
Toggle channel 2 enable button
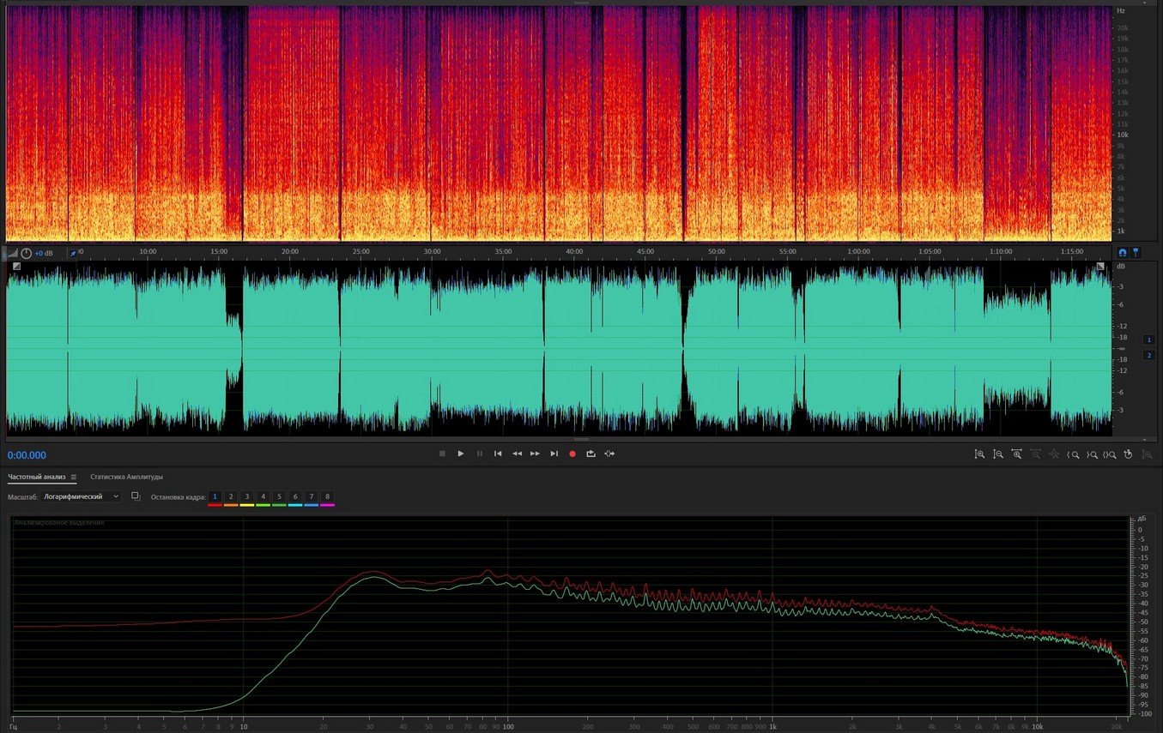(x=1149, y=355)
